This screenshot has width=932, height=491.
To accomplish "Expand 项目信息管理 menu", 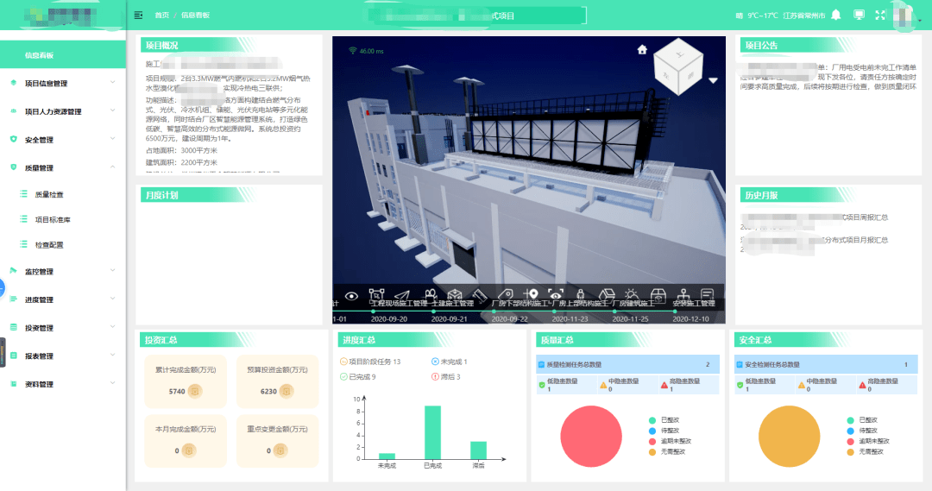I will point(63,83).
